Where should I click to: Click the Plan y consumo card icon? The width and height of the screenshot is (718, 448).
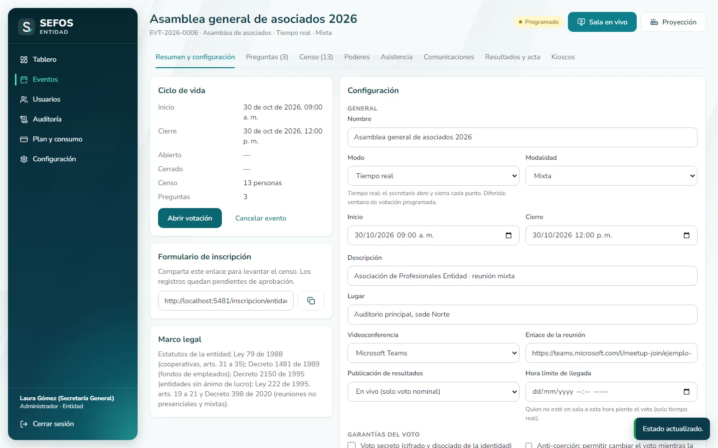coord(24,139)
